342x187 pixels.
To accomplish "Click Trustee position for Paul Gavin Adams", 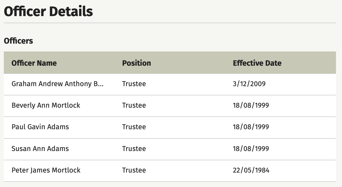I will point(134,127).
